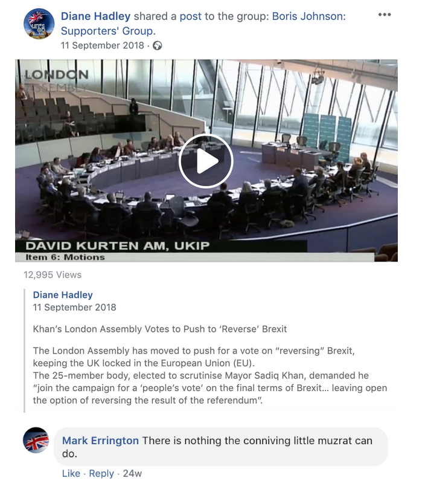Click the 11 September 2018 header timestamp
428x495 pixels.
point(103,45)
